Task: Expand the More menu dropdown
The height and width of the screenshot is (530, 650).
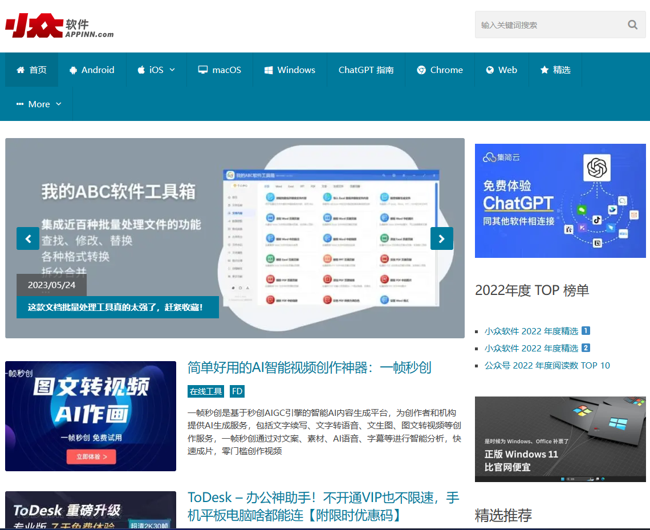Action: tap(39, 104)
